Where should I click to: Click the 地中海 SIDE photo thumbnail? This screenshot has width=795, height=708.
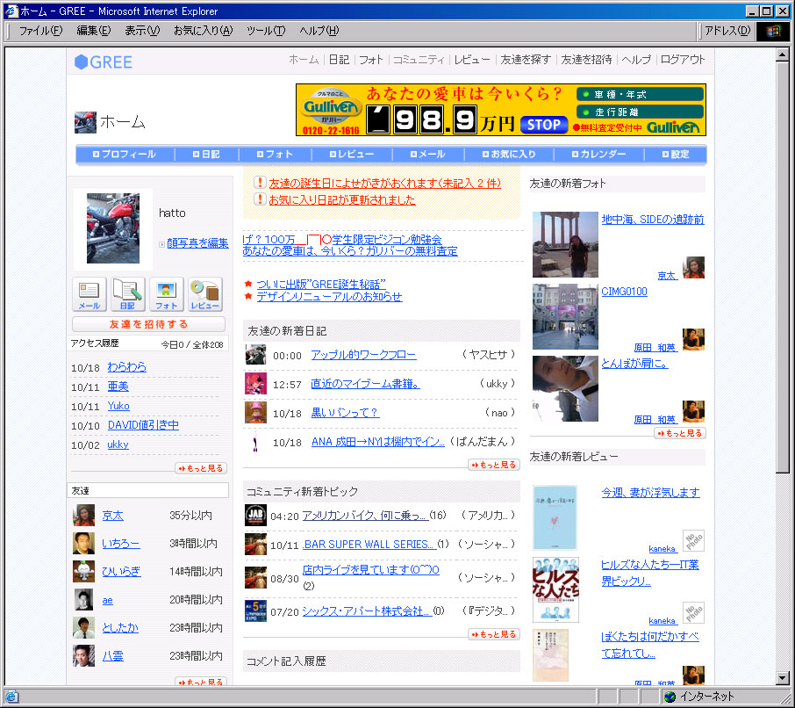pos(565,244)
